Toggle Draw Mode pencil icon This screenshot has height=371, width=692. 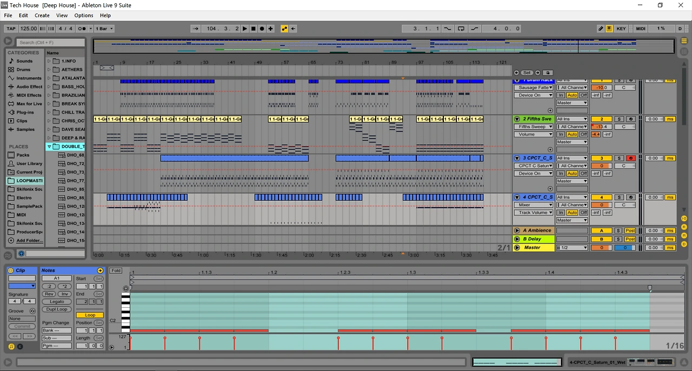601,29
